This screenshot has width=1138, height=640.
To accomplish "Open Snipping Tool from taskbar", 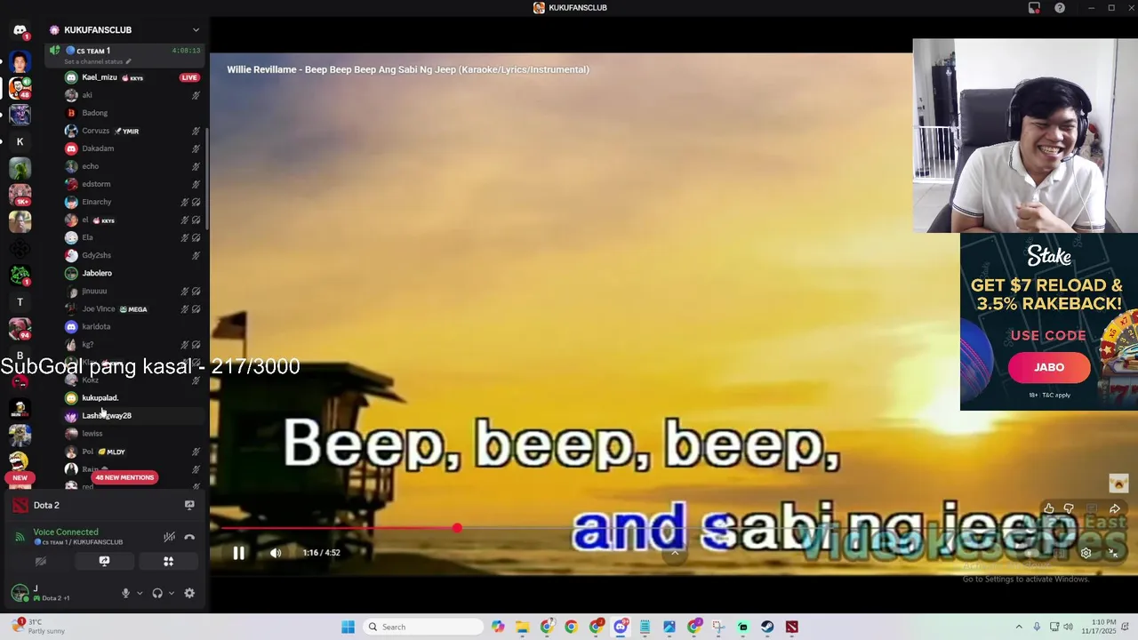I will click(718, 627).
